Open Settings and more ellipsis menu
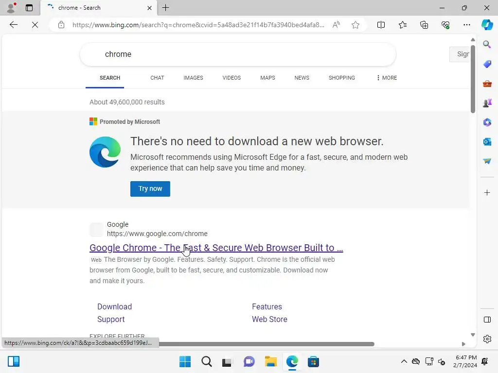The width and height of the screenshot is (498, 373). tap(466, 25)
